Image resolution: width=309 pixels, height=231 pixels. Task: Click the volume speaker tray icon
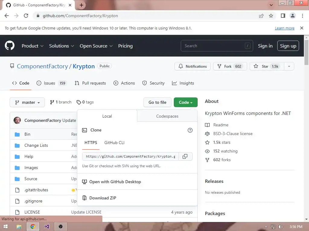pyautogui.click(x=281, y=227)
